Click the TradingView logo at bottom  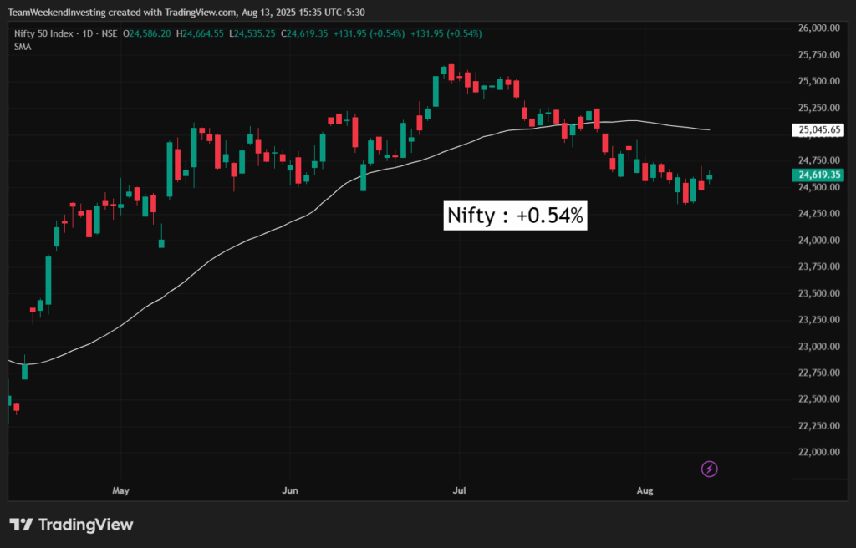pos(72,525)
